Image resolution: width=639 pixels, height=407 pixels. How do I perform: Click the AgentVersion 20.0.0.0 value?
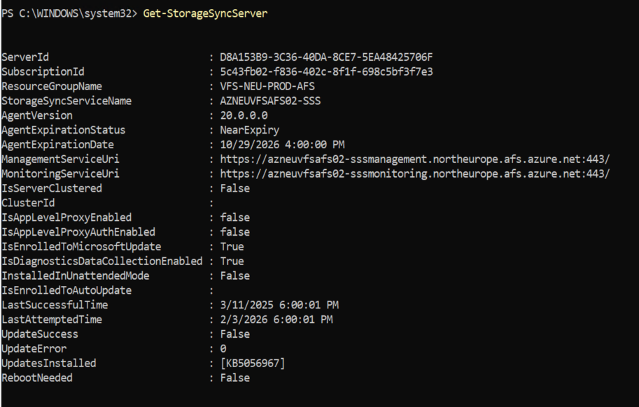[x=244, y=115]
